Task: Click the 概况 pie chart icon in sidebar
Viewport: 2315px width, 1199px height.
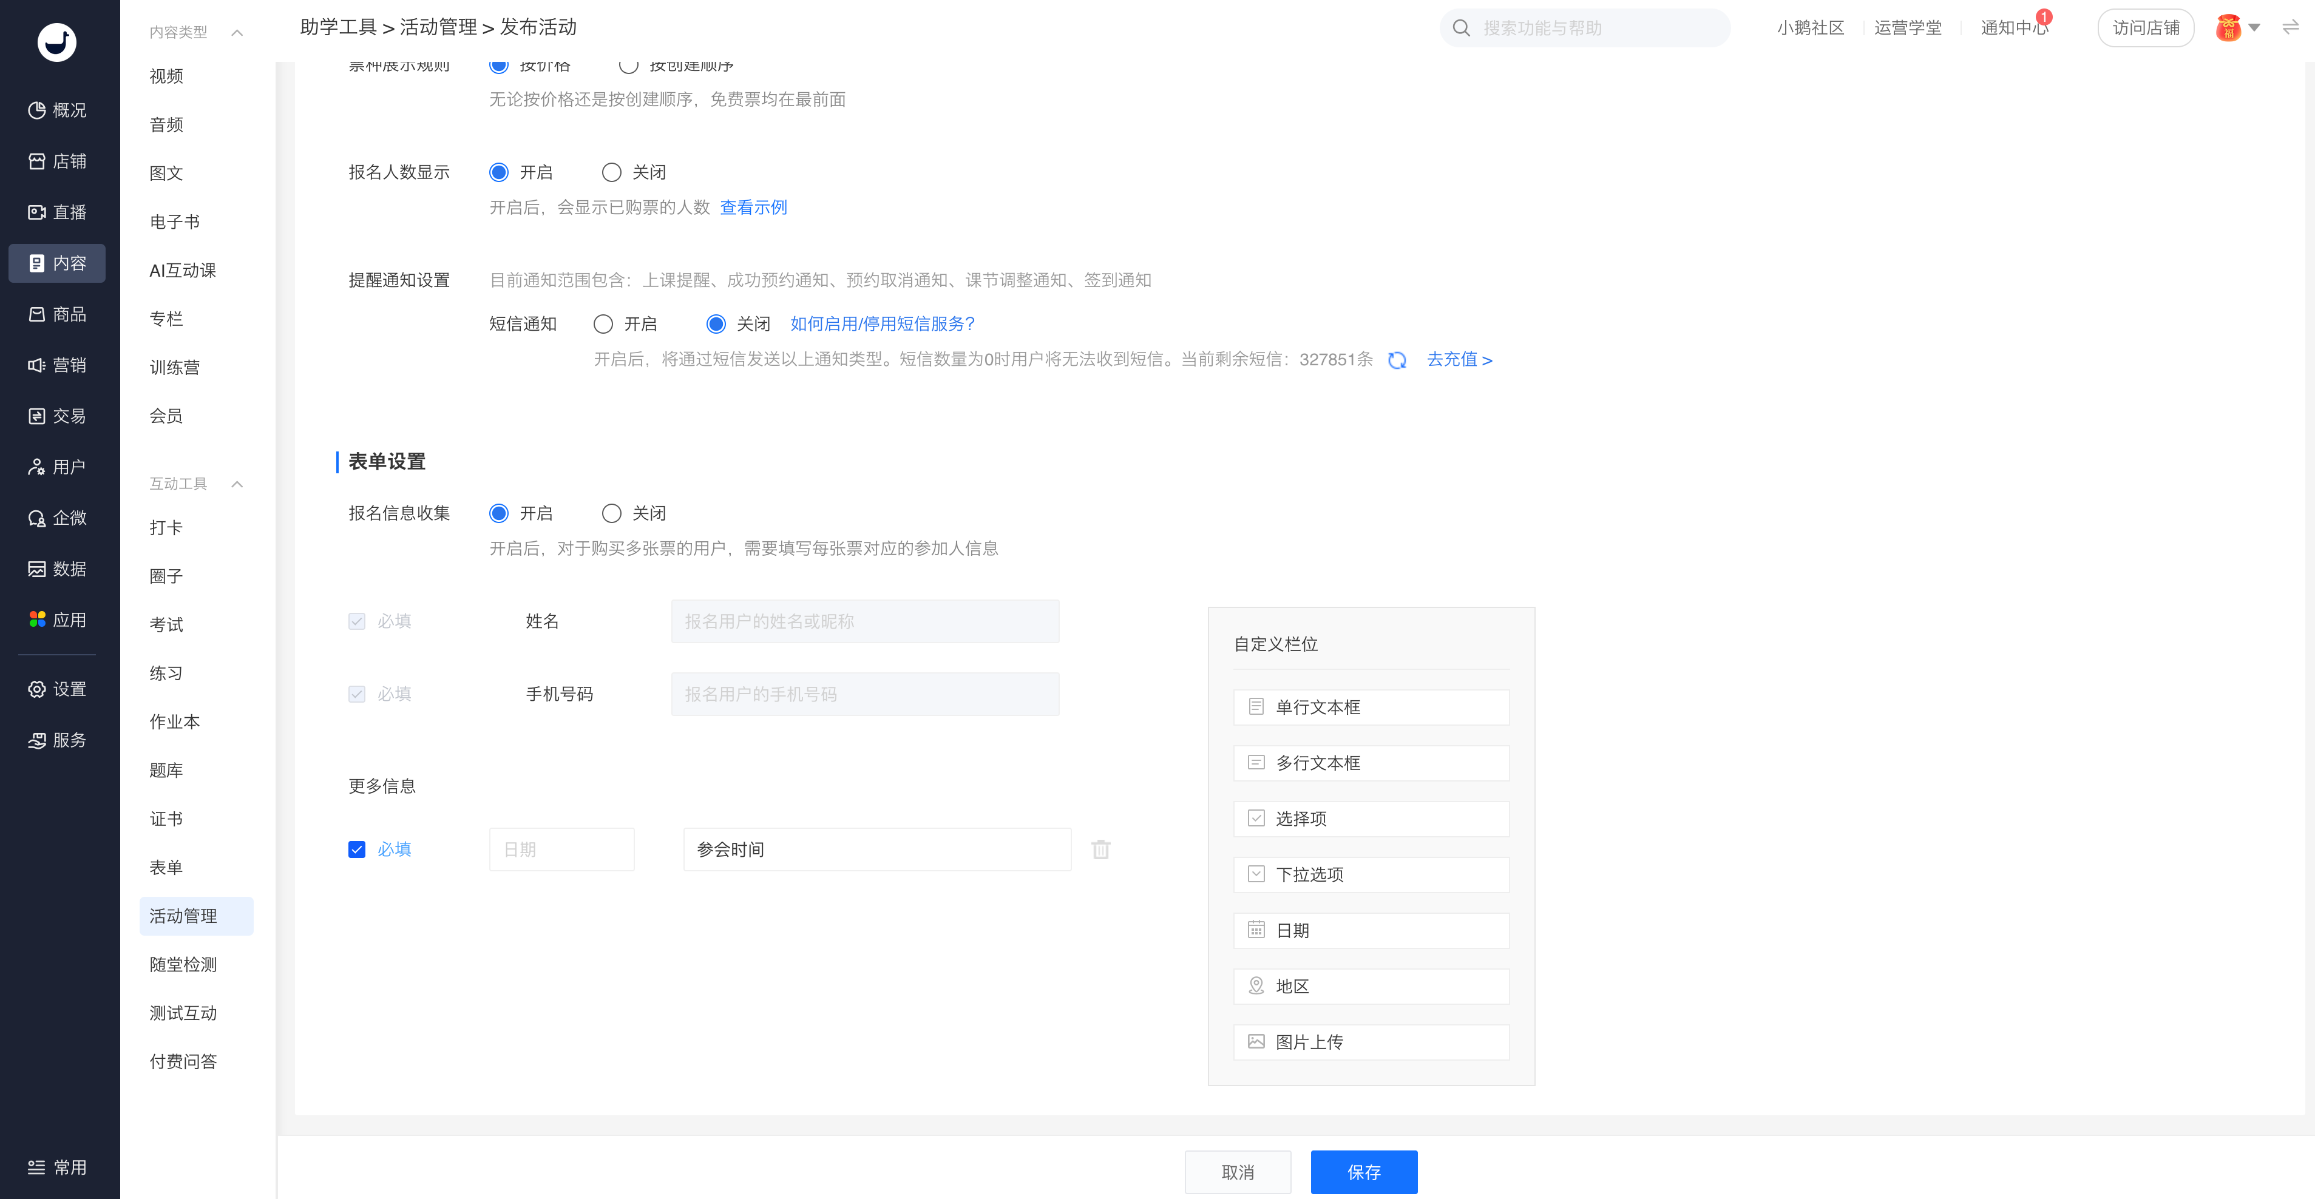Action: coord(37,110)
